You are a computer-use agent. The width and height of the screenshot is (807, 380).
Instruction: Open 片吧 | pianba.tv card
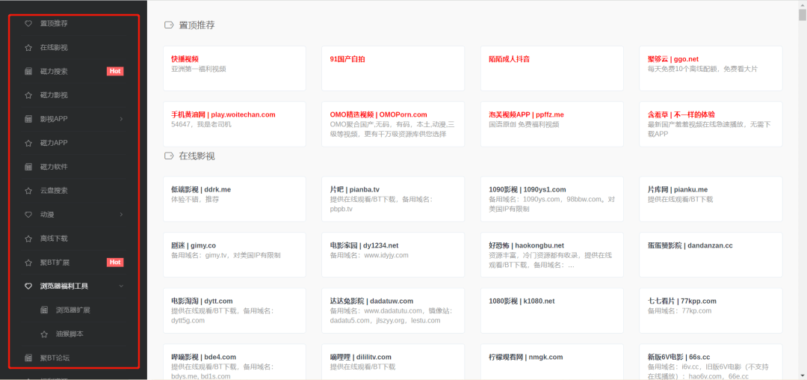point(393,199)
